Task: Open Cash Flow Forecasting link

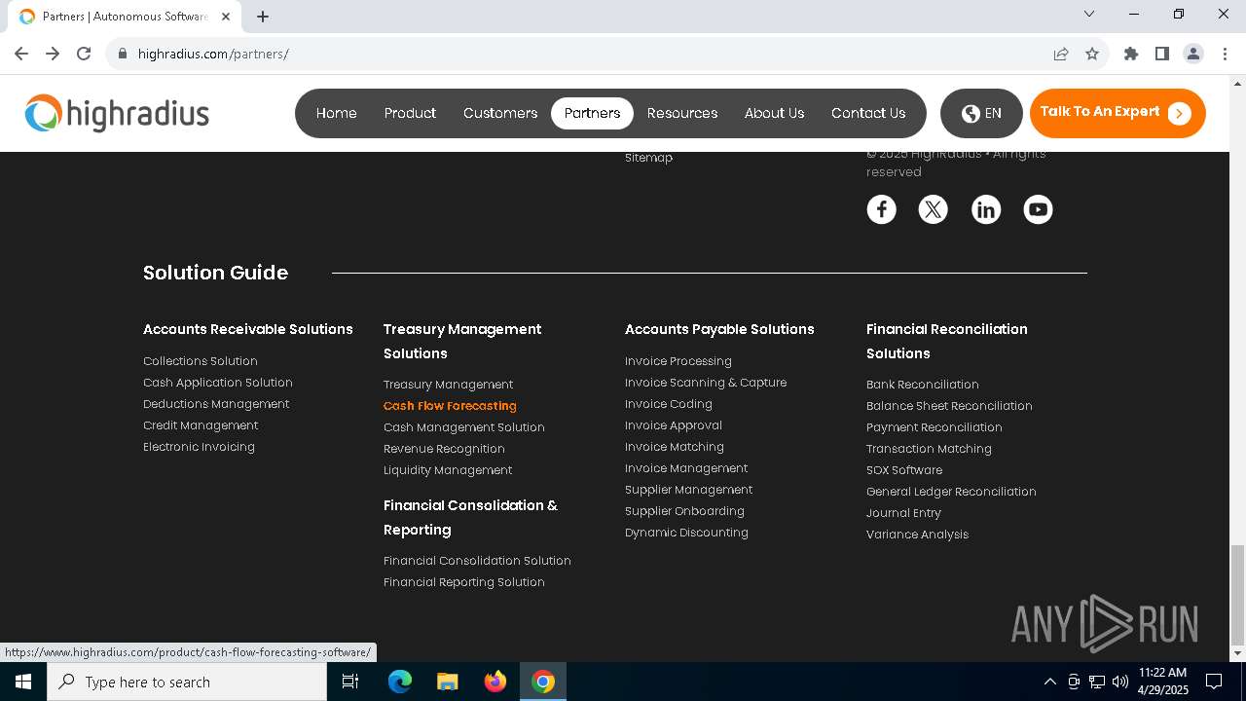Action: 450,406
